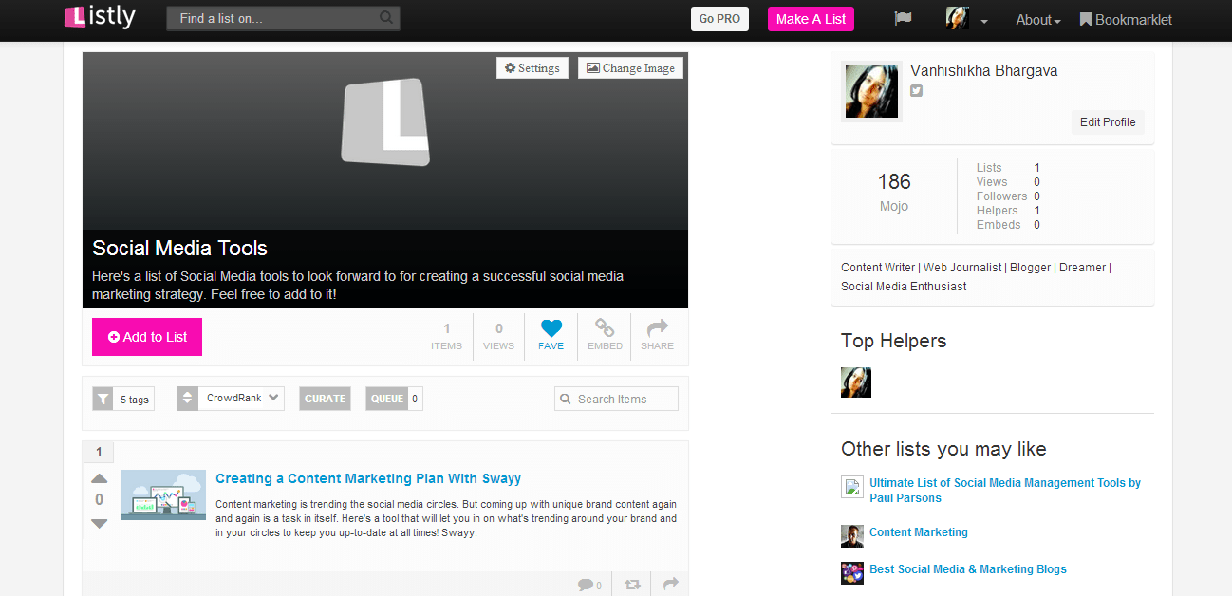This screenshot has width=1232, height=596.
Task: Click the Social Media Tools list title
Action: 180,249
